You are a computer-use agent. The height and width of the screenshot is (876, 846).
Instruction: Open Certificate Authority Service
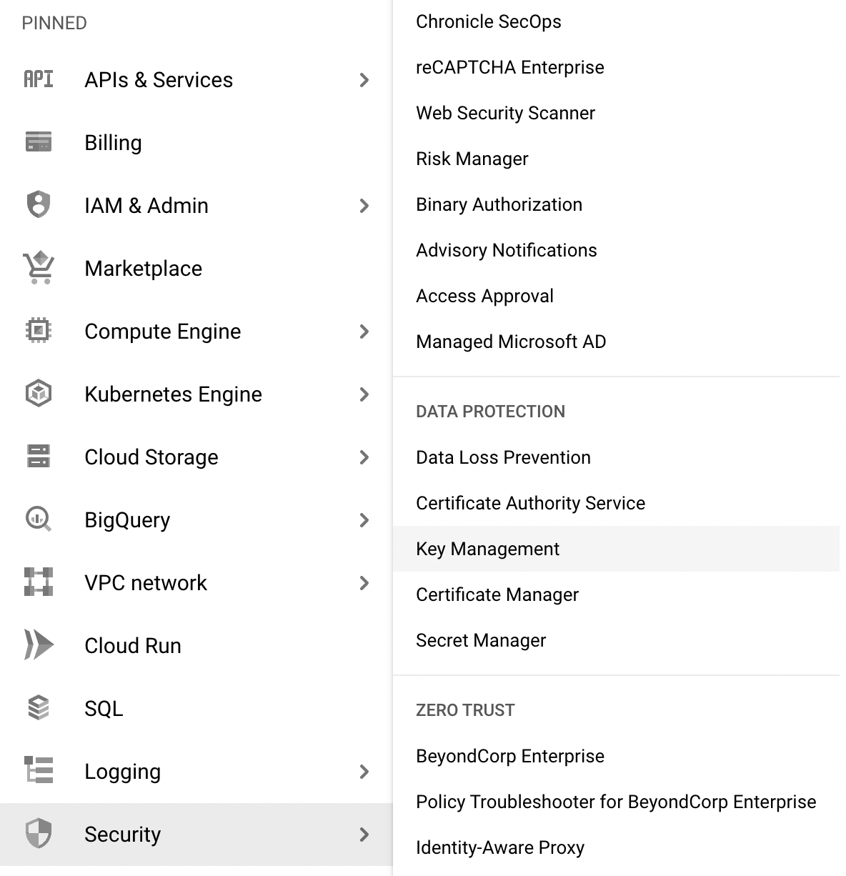530,503
